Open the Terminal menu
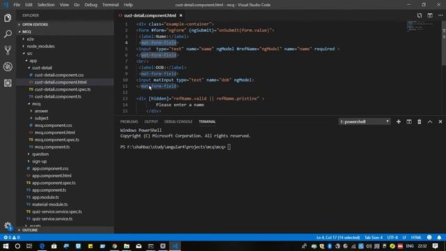The width and height of the screenshot is (446, 251). click(110, 5)
